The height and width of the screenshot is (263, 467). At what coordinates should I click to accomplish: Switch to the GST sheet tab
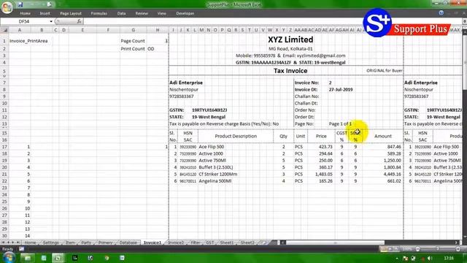pos(210,243)
